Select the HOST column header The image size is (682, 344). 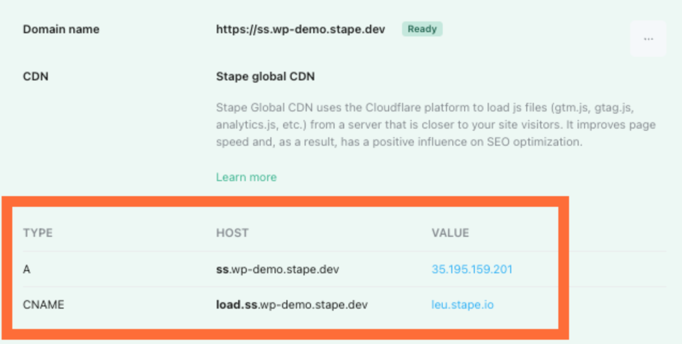coord(231,233)
